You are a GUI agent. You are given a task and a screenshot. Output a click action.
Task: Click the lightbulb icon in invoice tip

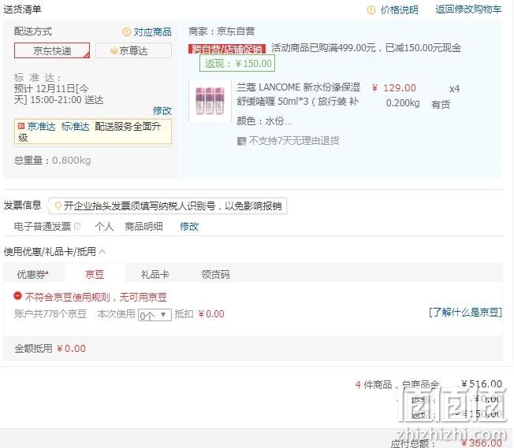(58, 206)
